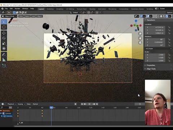Viewport: 173px width, 130px height.
Task: Choose the Set new selection mode icon
Action: [x=14, y=13]
